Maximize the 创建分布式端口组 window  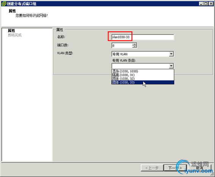206,3
